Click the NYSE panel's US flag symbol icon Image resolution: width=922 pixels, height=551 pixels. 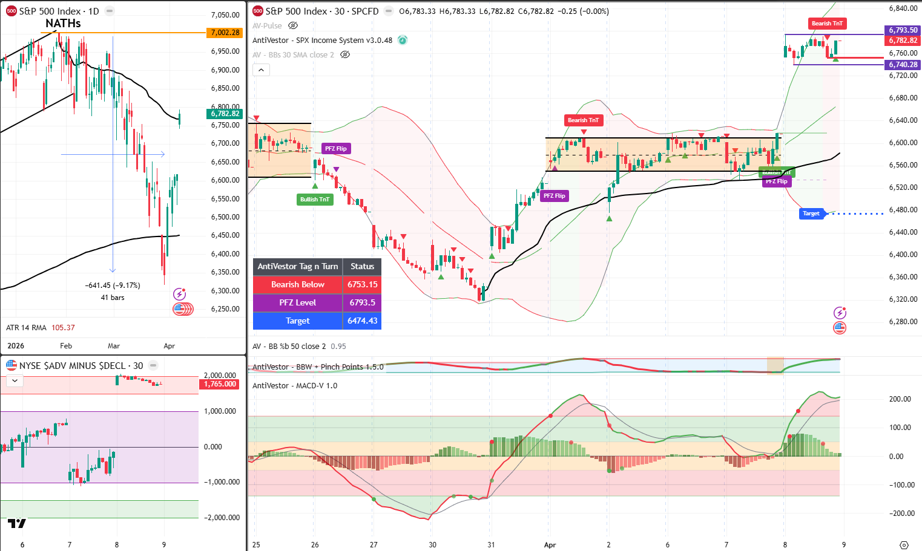pos(10,365)
